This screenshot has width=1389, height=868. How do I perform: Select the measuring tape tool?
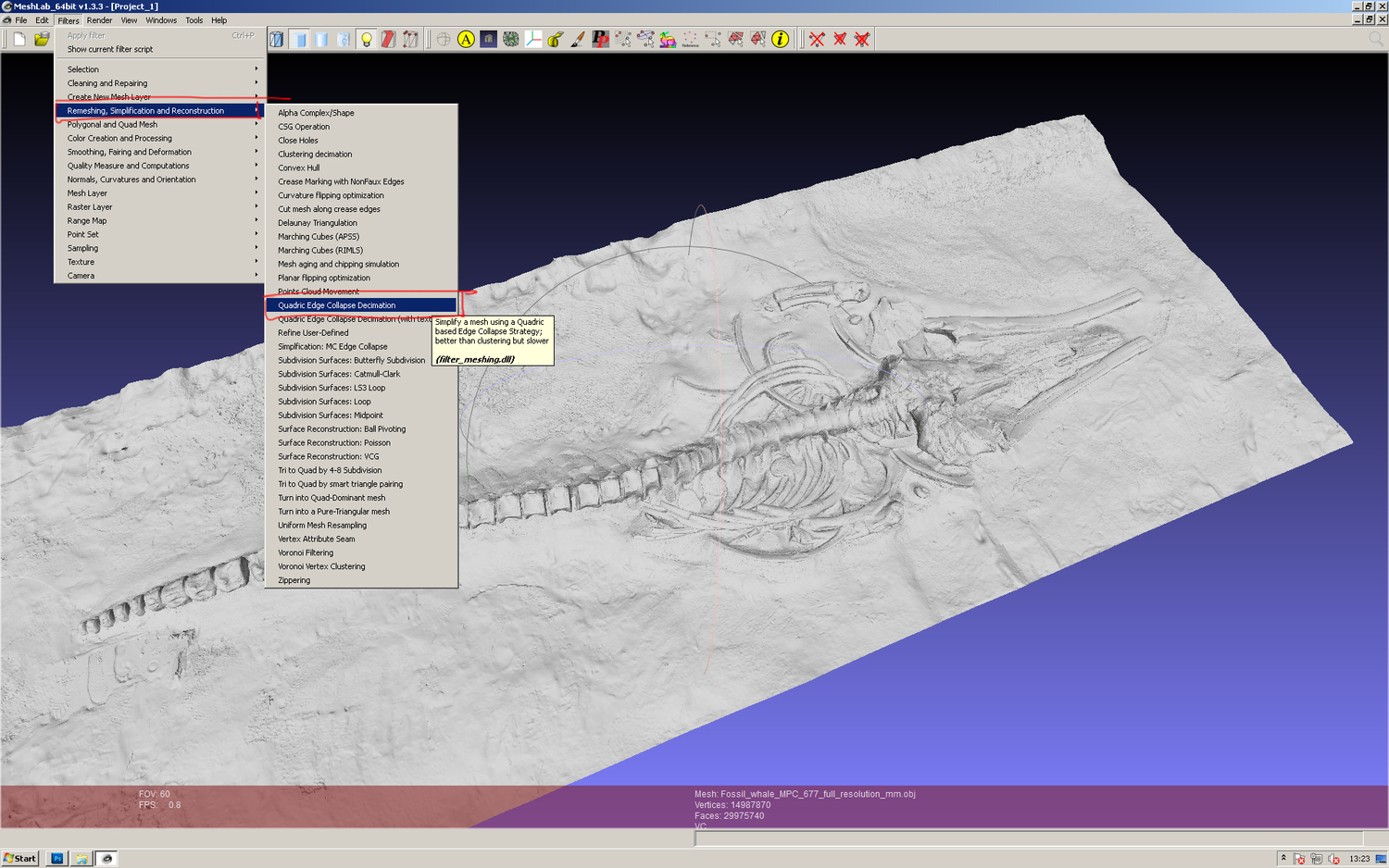pyautogui.click(x=556, y=39)
